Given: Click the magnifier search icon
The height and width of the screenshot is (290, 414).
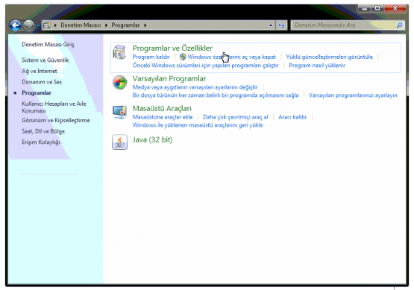Looking at the screenshot, I should tap(400, 25).
